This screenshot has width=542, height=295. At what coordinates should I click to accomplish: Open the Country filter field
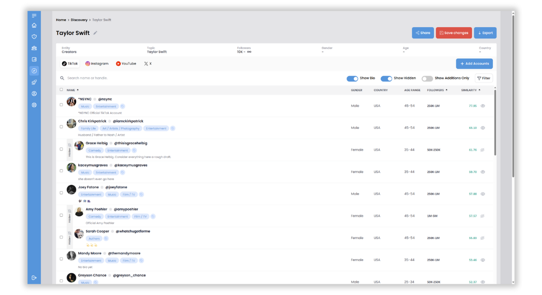(485, 50)
